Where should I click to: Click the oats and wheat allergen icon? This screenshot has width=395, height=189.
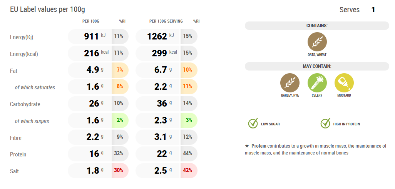point(317,41)
